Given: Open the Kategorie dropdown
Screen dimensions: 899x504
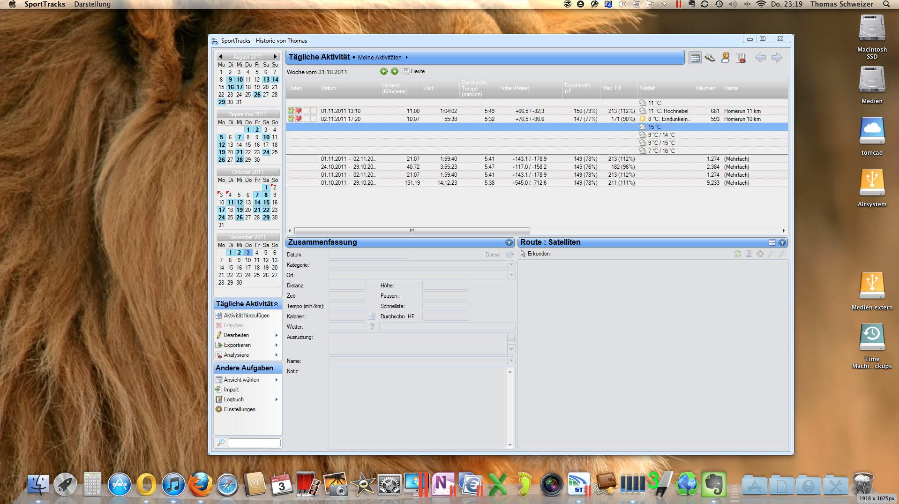Looking at the screenshot, I should pos(511,265).
